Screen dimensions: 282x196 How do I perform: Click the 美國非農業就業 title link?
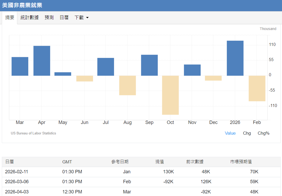(x=22, y=5)
